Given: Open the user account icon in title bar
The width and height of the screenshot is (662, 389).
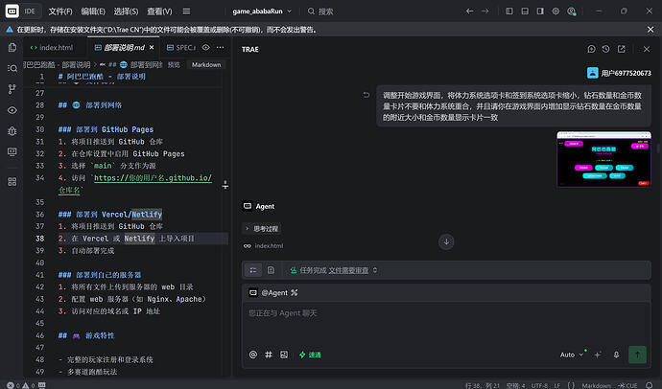Looking at the screenshot, I should pyautogui.click(x=571, y=11).
